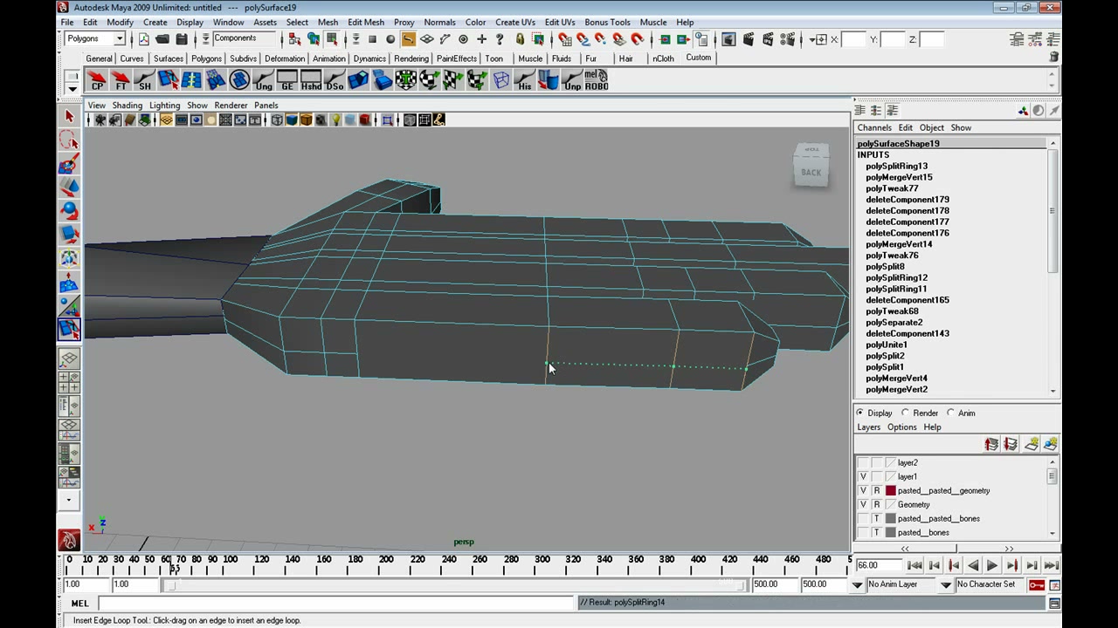Click the wireframe cube shelf icon

click(x=500, y=81)
